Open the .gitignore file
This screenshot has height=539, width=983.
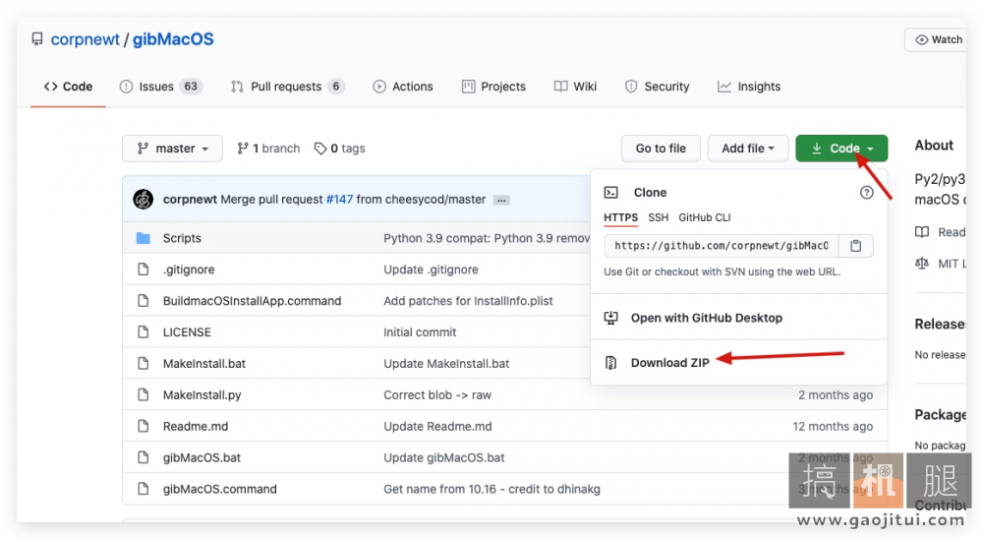(189, 269)
